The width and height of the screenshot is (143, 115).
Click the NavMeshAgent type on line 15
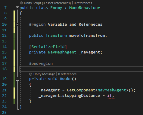pyautogui.click(x=62, y=52)
